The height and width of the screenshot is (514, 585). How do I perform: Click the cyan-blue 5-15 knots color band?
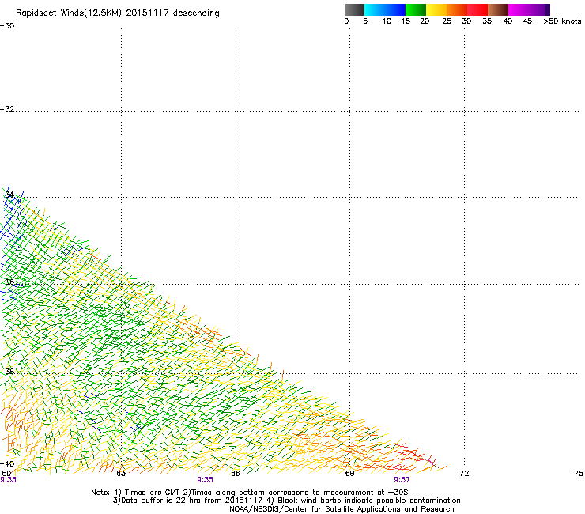click(x=385, y=9)
